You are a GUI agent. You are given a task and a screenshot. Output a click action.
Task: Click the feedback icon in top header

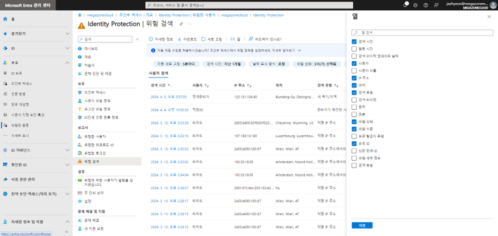click(436, 5)
